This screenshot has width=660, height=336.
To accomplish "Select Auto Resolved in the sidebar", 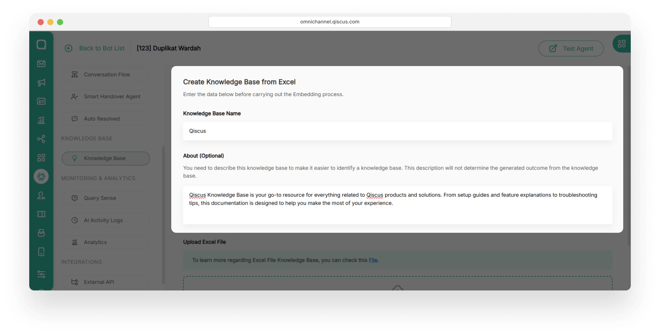I will pos(106,119).
